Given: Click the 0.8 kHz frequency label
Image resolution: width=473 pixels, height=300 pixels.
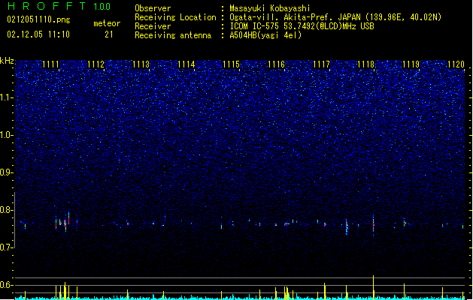Looking at the screenshot, I should coord(7,210).
